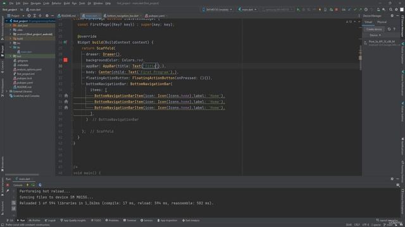Open Terminal tool window button
405x227 pixels.
pyautogui.click(x=130, y=220)
